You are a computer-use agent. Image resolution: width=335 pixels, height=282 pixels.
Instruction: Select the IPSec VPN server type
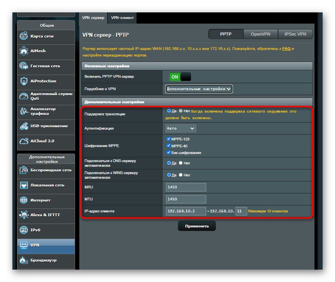(295, 34)
